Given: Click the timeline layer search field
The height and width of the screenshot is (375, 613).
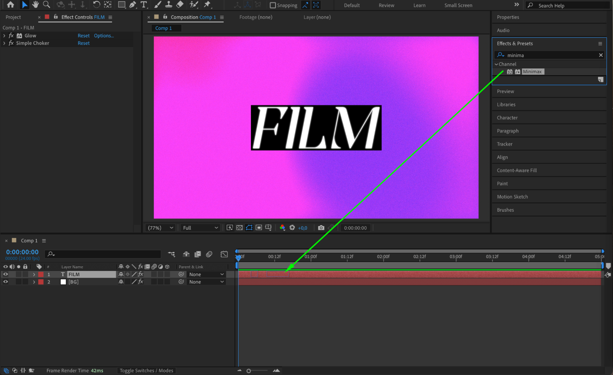Looking at the screenshot, I should click(103, 254).
